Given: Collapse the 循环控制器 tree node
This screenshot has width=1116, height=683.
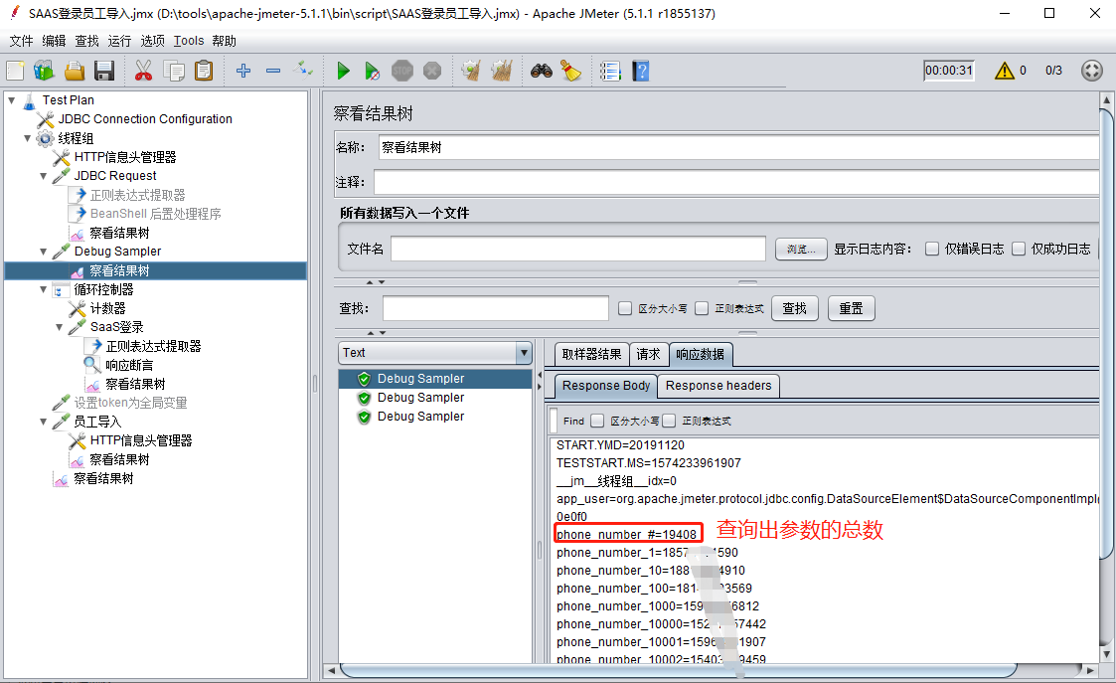Looking at the screenshot, I should tap(42, 288).
